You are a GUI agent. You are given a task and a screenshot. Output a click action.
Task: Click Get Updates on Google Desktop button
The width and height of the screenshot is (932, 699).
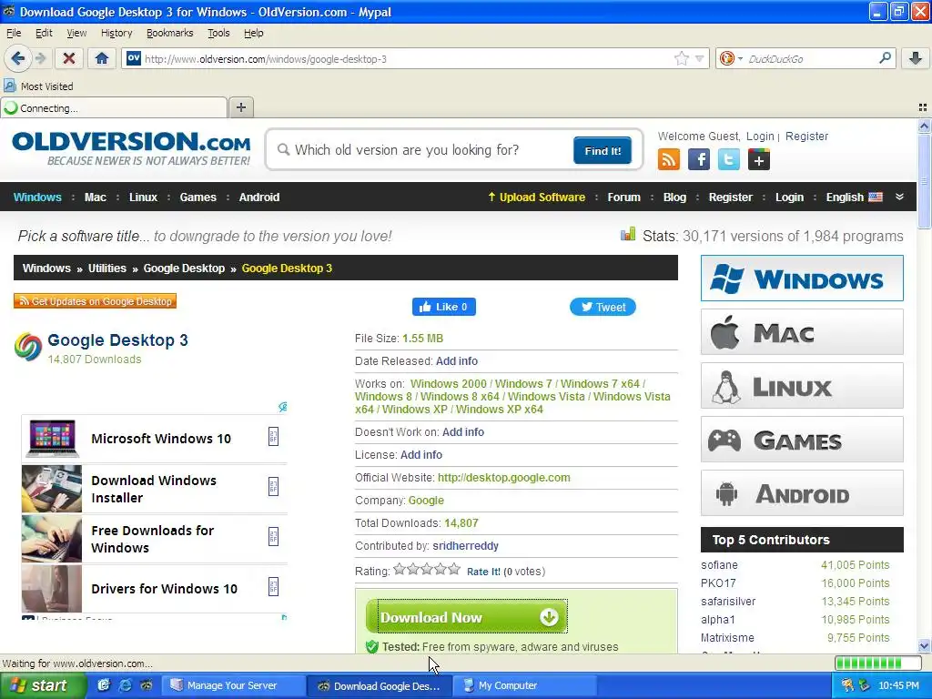tap(95, 301)
